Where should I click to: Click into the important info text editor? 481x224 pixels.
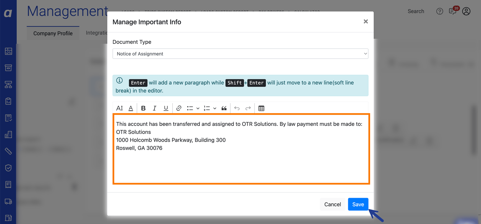[241, 149]
